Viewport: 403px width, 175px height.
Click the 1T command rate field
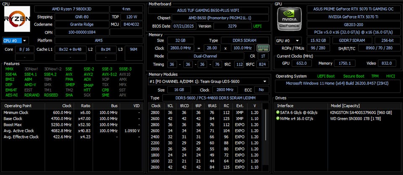[x=263, y=56]
